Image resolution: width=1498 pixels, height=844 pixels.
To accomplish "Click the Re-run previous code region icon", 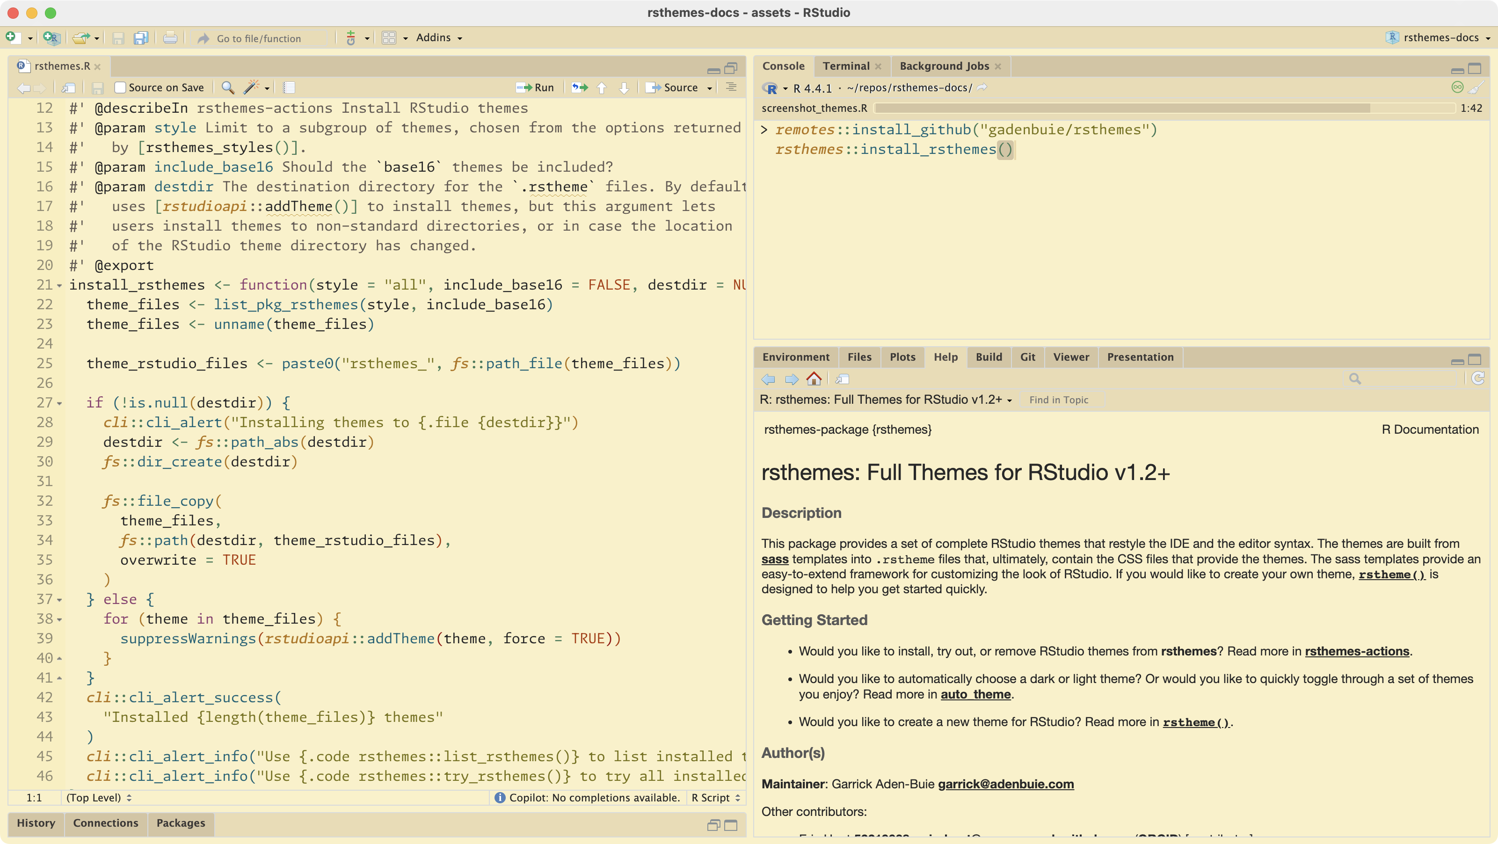I will tap(579, 87).
